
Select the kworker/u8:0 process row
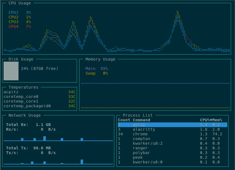tap(173, 162)
